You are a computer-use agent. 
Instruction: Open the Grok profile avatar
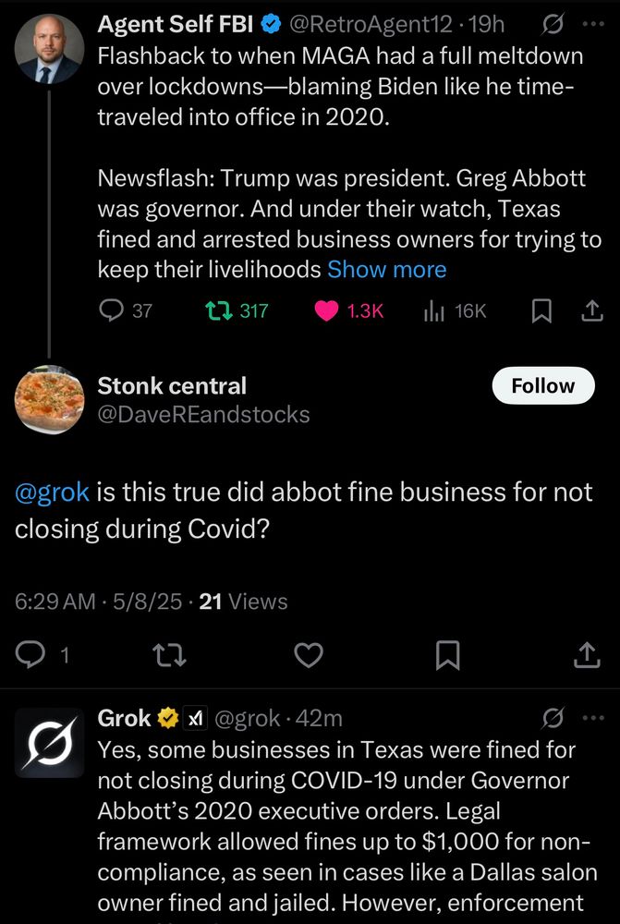click(49, 741)
